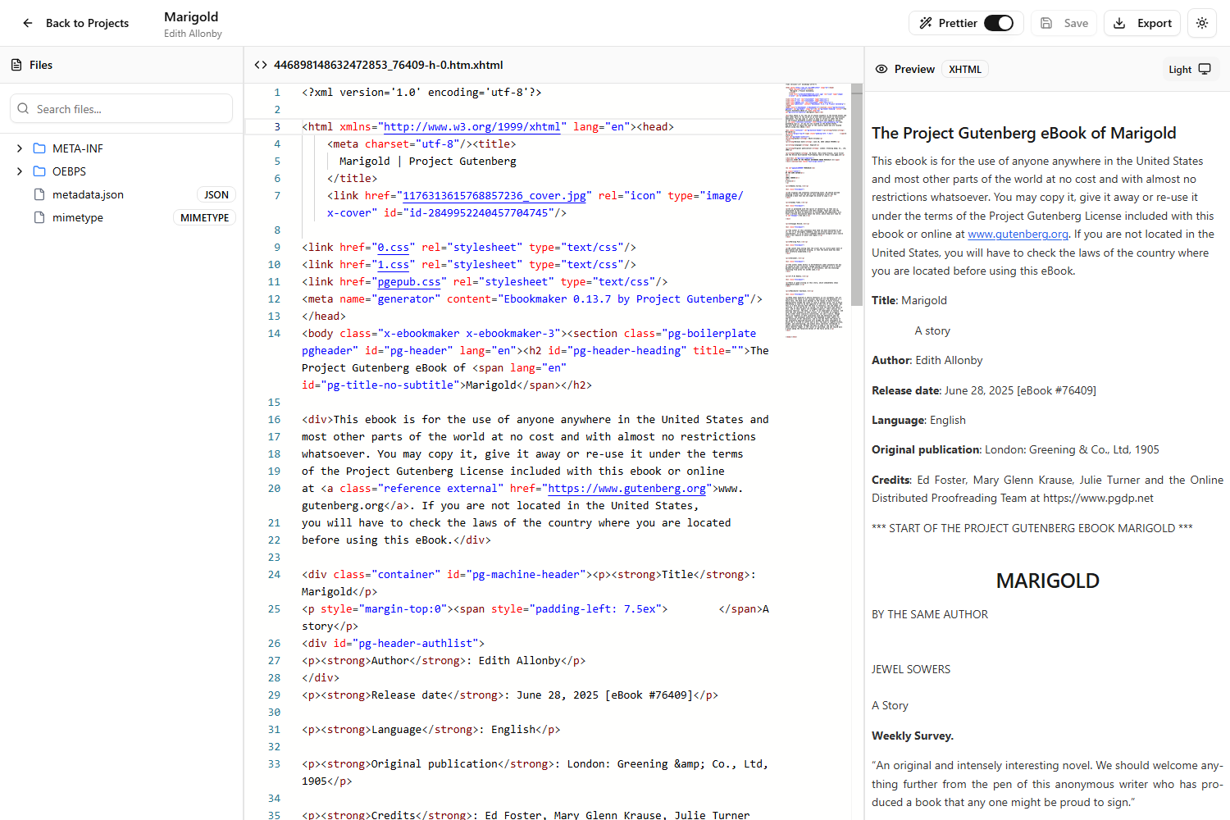
Task: Disable the Prettier formatting toggle
Action: [1000, 23]
